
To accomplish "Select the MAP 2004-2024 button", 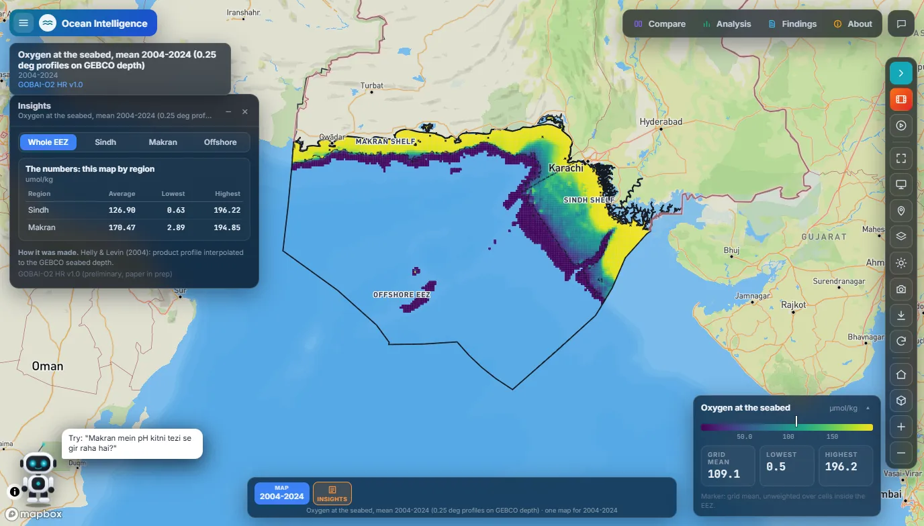I will pyautogui.click(x=282, y=493).
